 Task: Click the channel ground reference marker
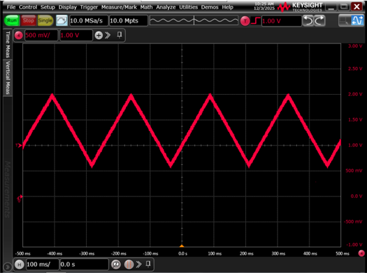tap(20, 199)
